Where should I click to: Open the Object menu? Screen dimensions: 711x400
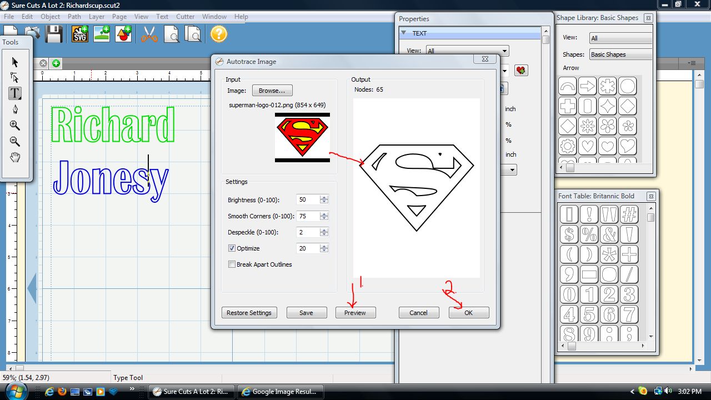[x=50, y=17]
